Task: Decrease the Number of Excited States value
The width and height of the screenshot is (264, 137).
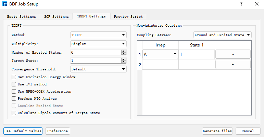Action: click(x=124, y=54)
